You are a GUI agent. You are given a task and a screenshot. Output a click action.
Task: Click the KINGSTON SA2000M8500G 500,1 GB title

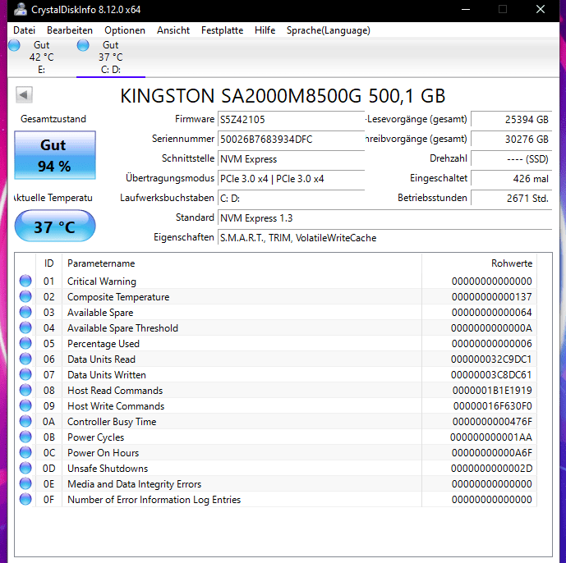283,96
